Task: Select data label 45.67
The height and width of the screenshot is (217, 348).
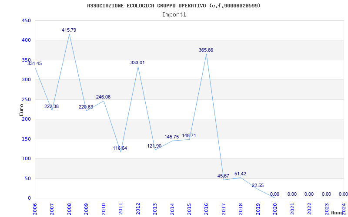Action: (223, 176)
